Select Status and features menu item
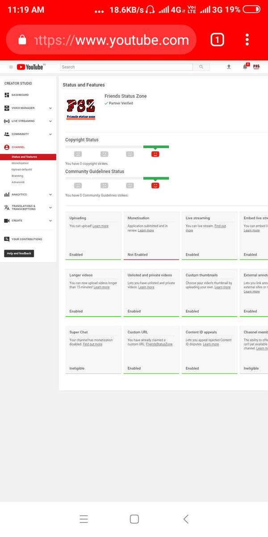 point(28,157)
